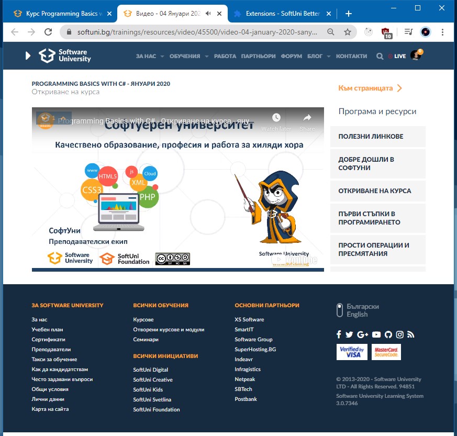
Task: Open the Карта на сайта link
Action: [x=50, y=409]
